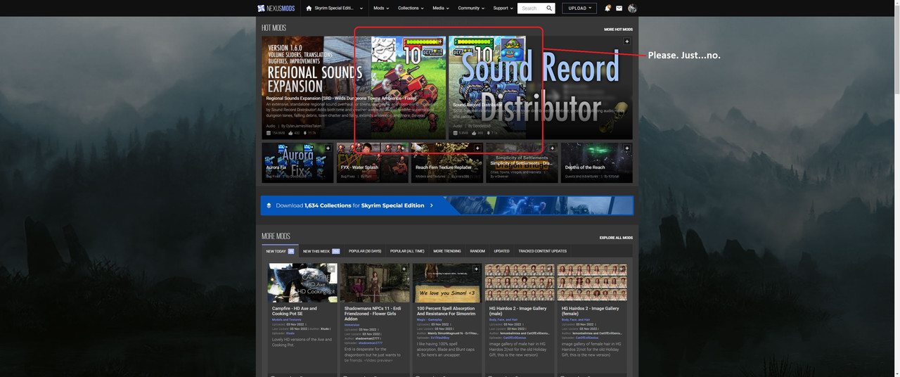The image size is (900, 377).
Task: Open the Regional Sounds Expansion hot mod
Action: click(x=354, y=87)
